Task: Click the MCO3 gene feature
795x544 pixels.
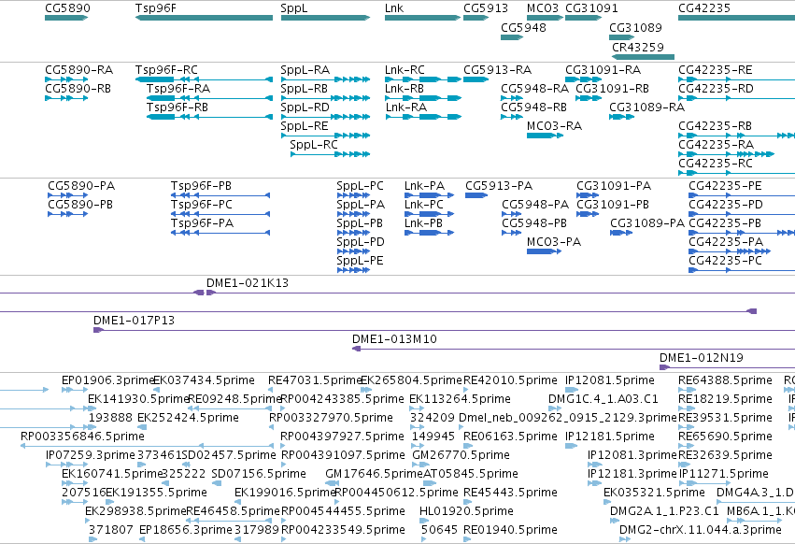Action: point(545,18)
